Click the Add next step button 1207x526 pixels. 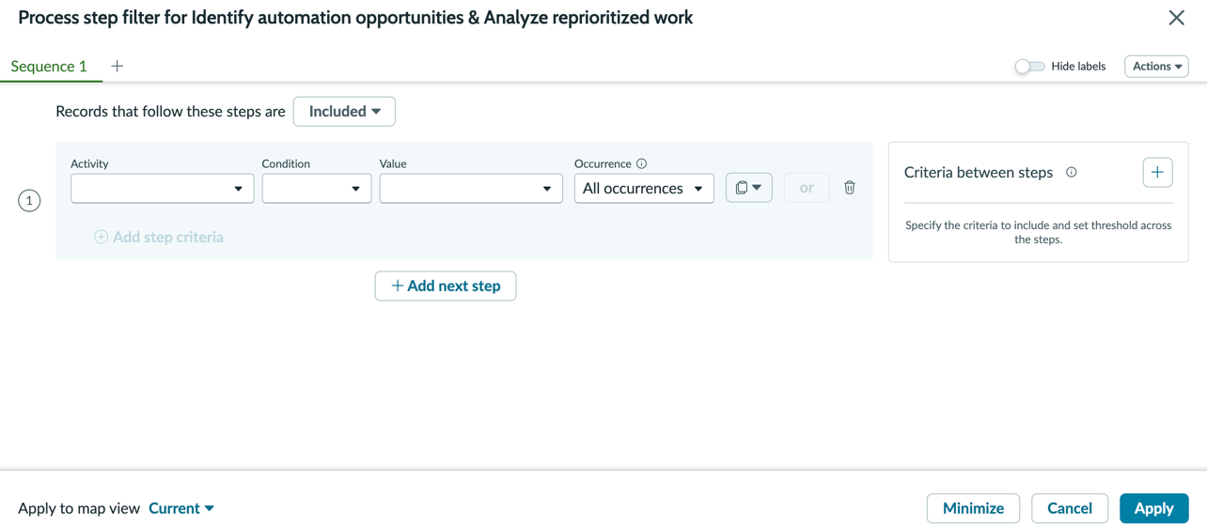click(x=446, y=286)
